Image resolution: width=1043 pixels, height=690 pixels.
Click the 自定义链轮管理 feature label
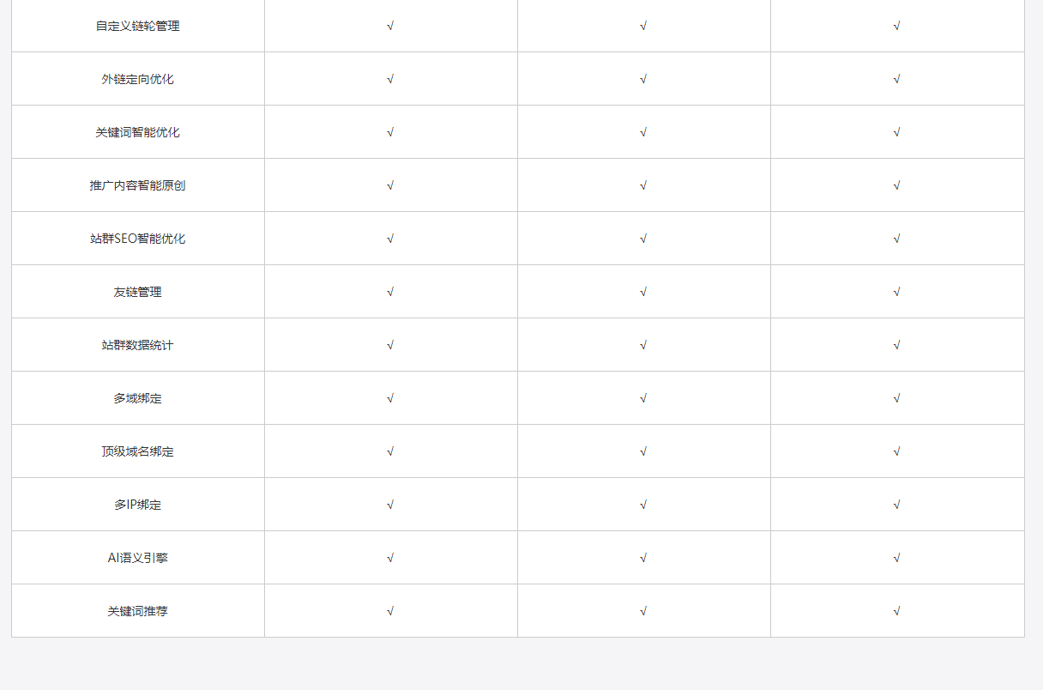137,26
